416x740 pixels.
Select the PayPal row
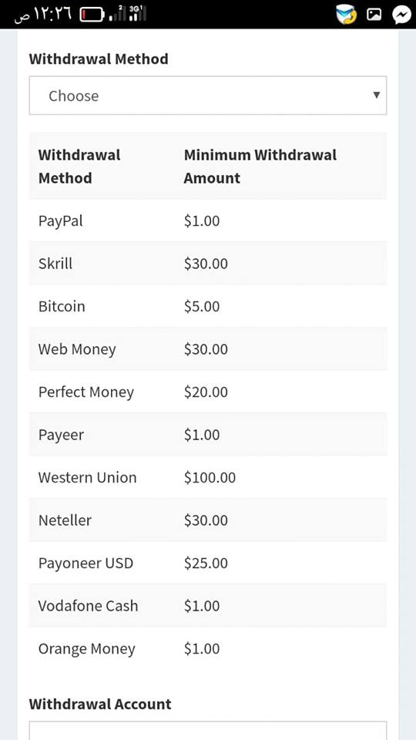click(208, 220)
